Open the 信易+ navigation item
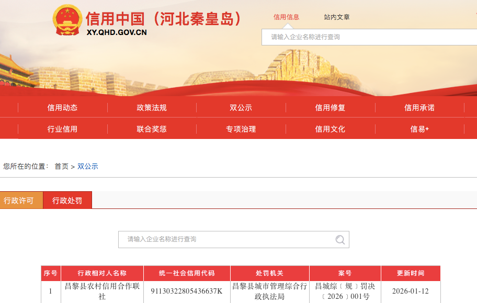477x303 pixels. (419, 129)
